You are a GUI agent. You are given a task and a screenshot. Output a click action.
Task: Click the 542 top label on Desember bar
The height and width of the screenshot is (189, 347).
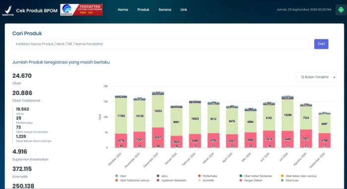[158, 93]
